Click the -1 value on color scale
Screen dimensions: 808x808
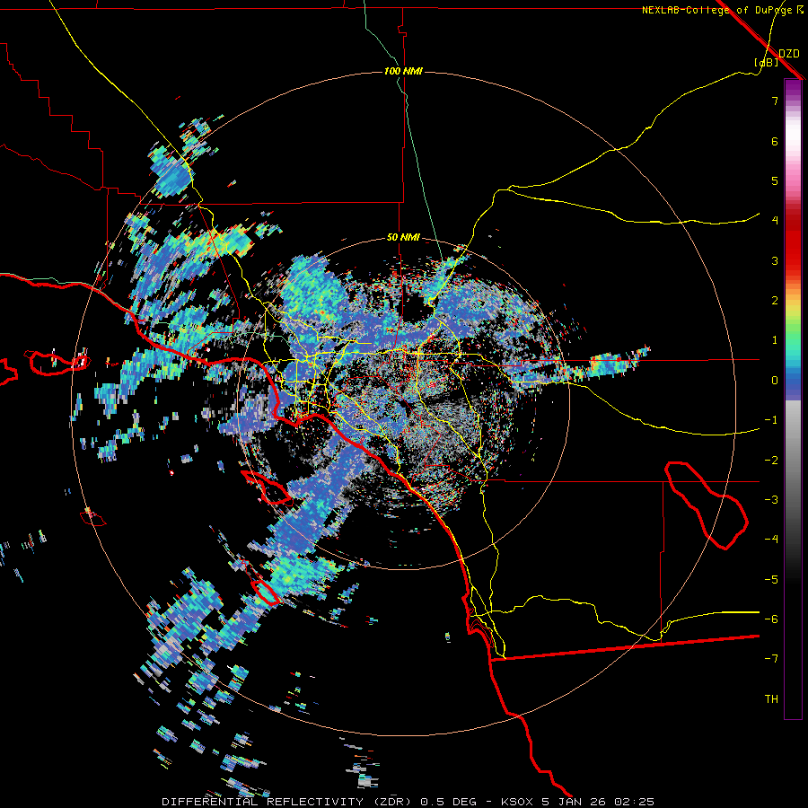(771, 420)
